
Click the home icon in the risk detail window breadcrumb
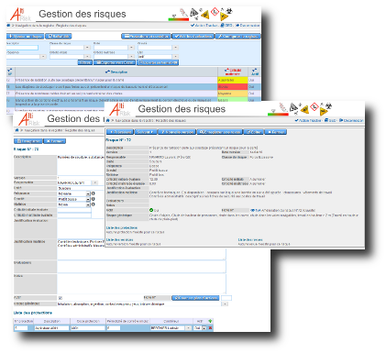tap(107, 121)
